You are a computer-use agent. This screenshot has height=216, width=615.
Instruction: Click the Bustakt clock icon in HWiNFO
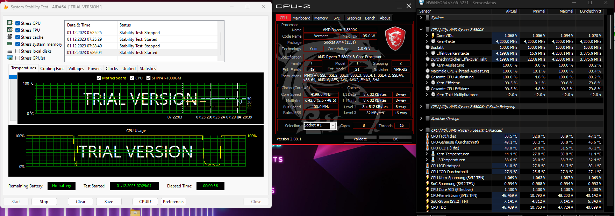tap(428, 47)
